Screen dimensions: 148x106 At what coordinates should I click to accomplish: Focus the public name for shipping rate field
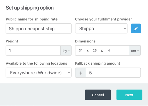tap(38, 28)
